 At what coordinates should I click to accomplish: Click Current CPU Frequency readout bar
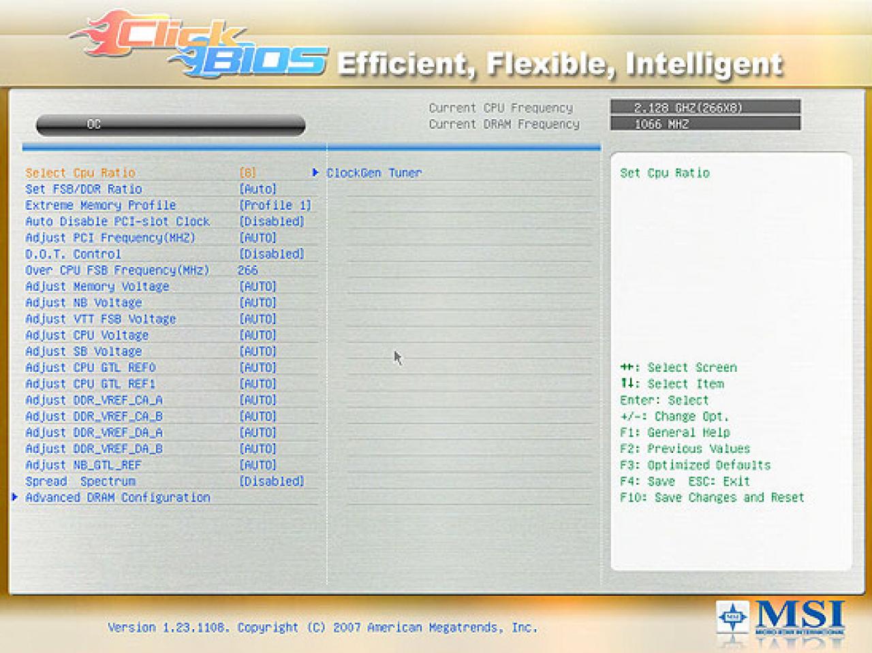[x=705, y=107]
